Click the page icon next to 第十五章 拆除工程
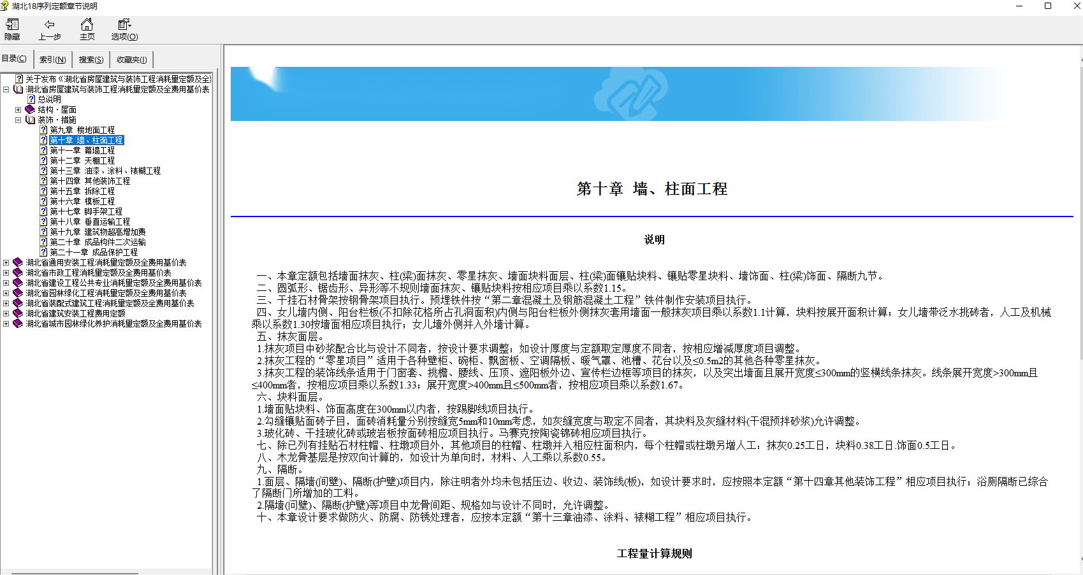 (44, 191)
